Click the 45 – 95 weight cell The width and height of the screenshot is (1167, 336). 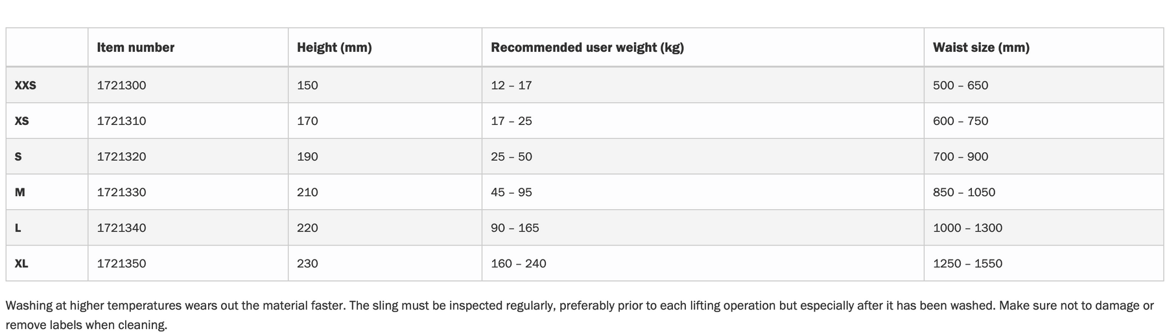coord(512,192)
